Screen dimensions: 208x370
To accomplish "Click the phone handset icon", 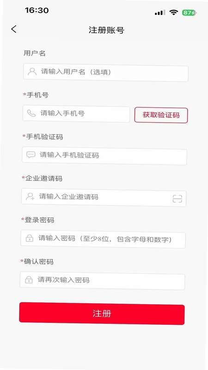I will click(31, 113).
